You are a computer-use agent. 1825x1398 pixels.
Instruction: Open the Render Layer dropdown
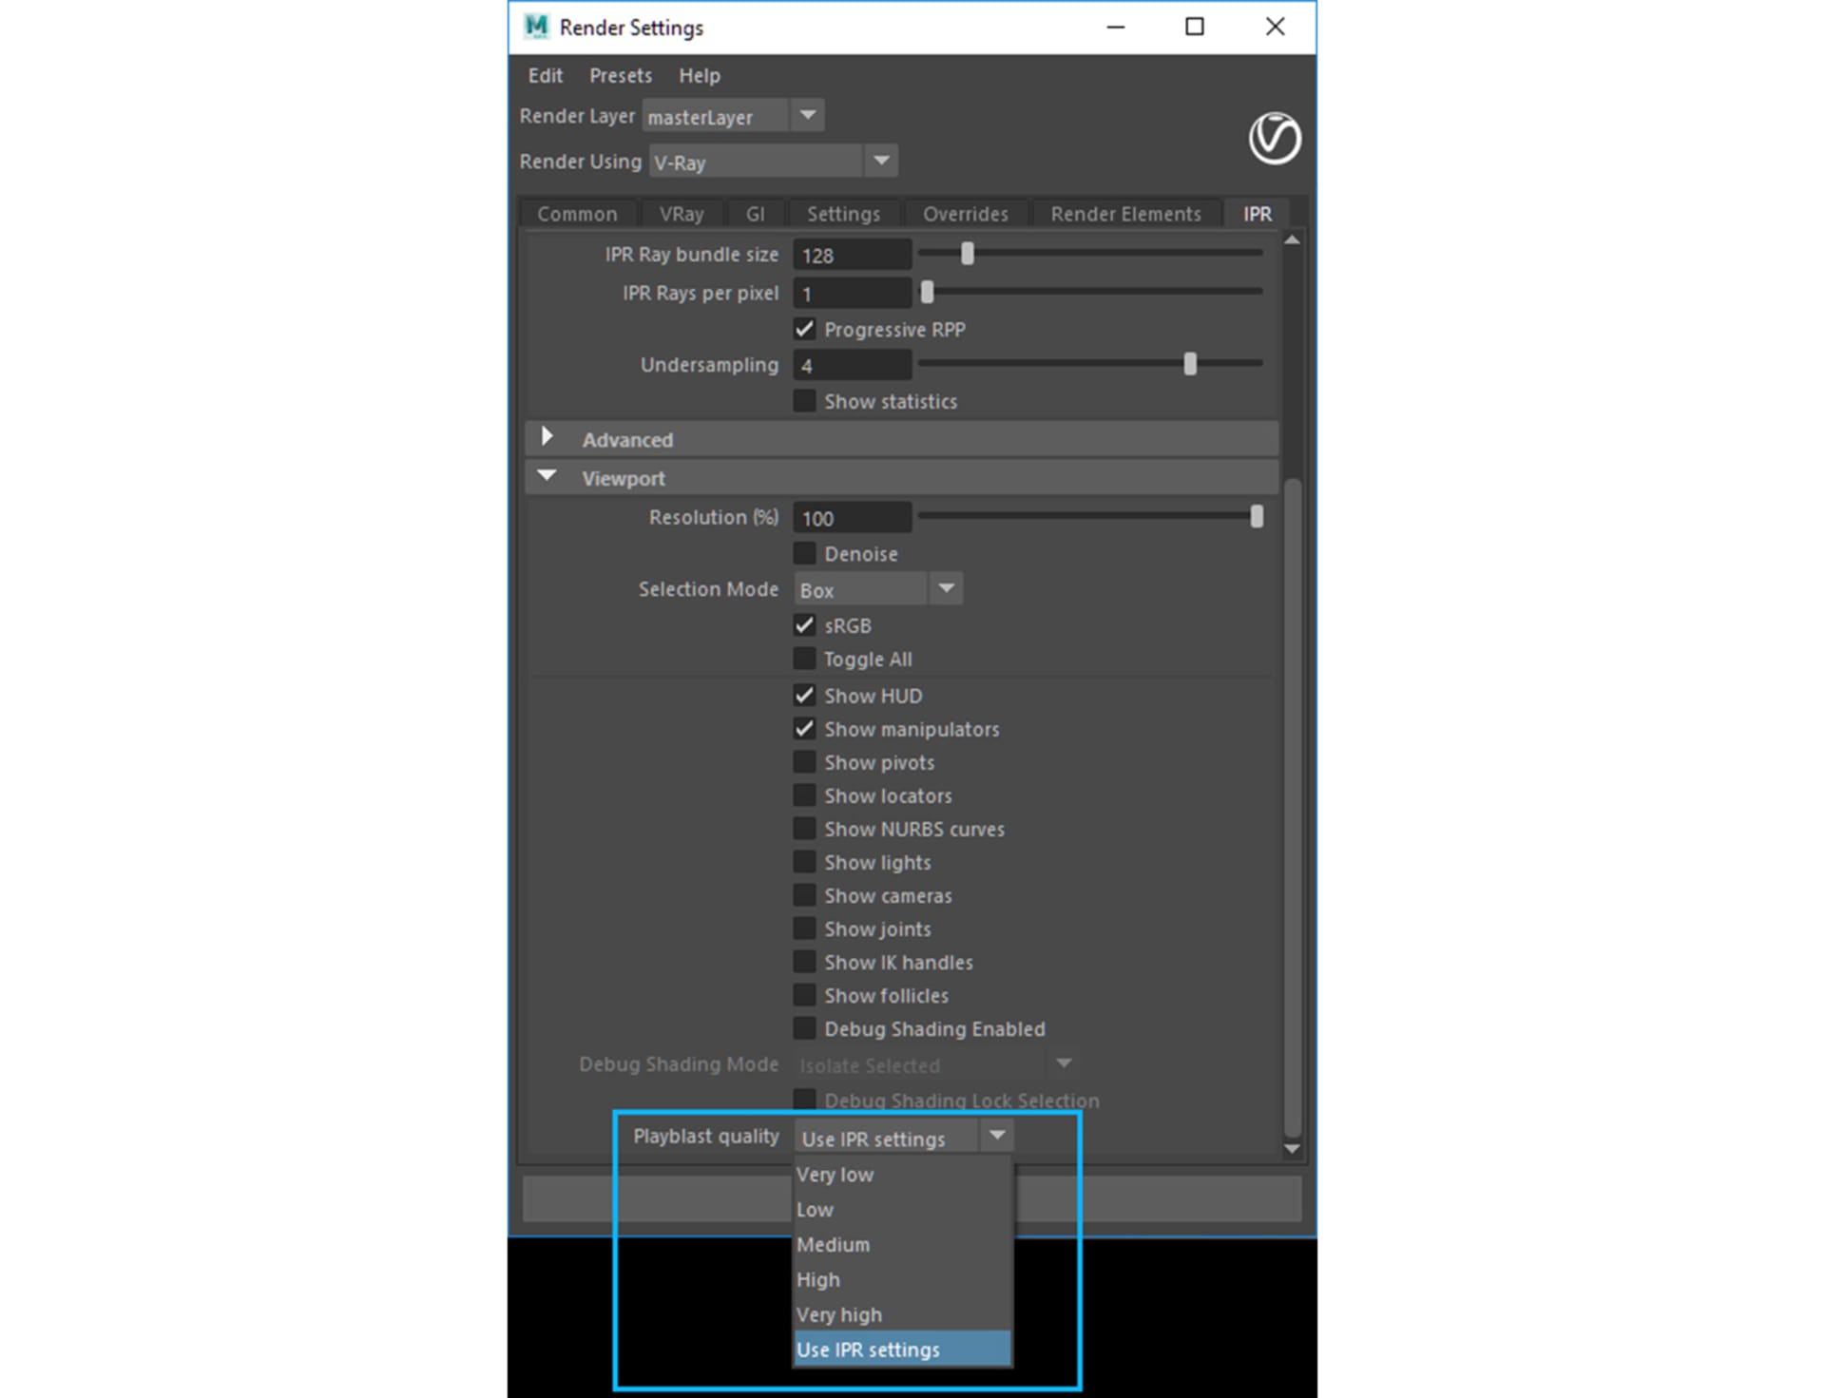click(x=733, y=117)
